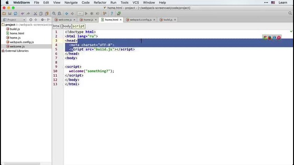Image resolution: width=294 pixels, height=165 pixels.
Task: Open the Refactor menu
Action: 100,3
